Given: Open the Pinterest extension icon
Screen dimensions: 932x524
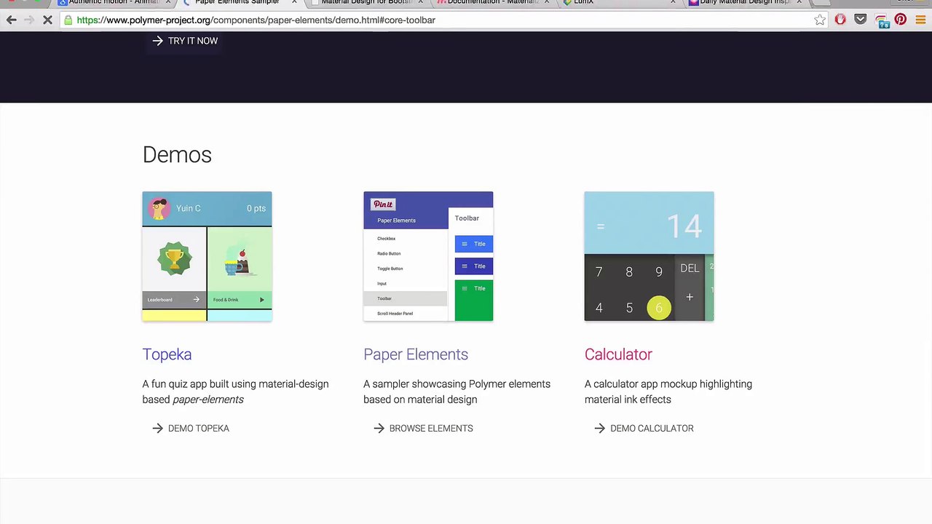Looking at the screenshot, I should pyautogui.click(x=901, y=20).
